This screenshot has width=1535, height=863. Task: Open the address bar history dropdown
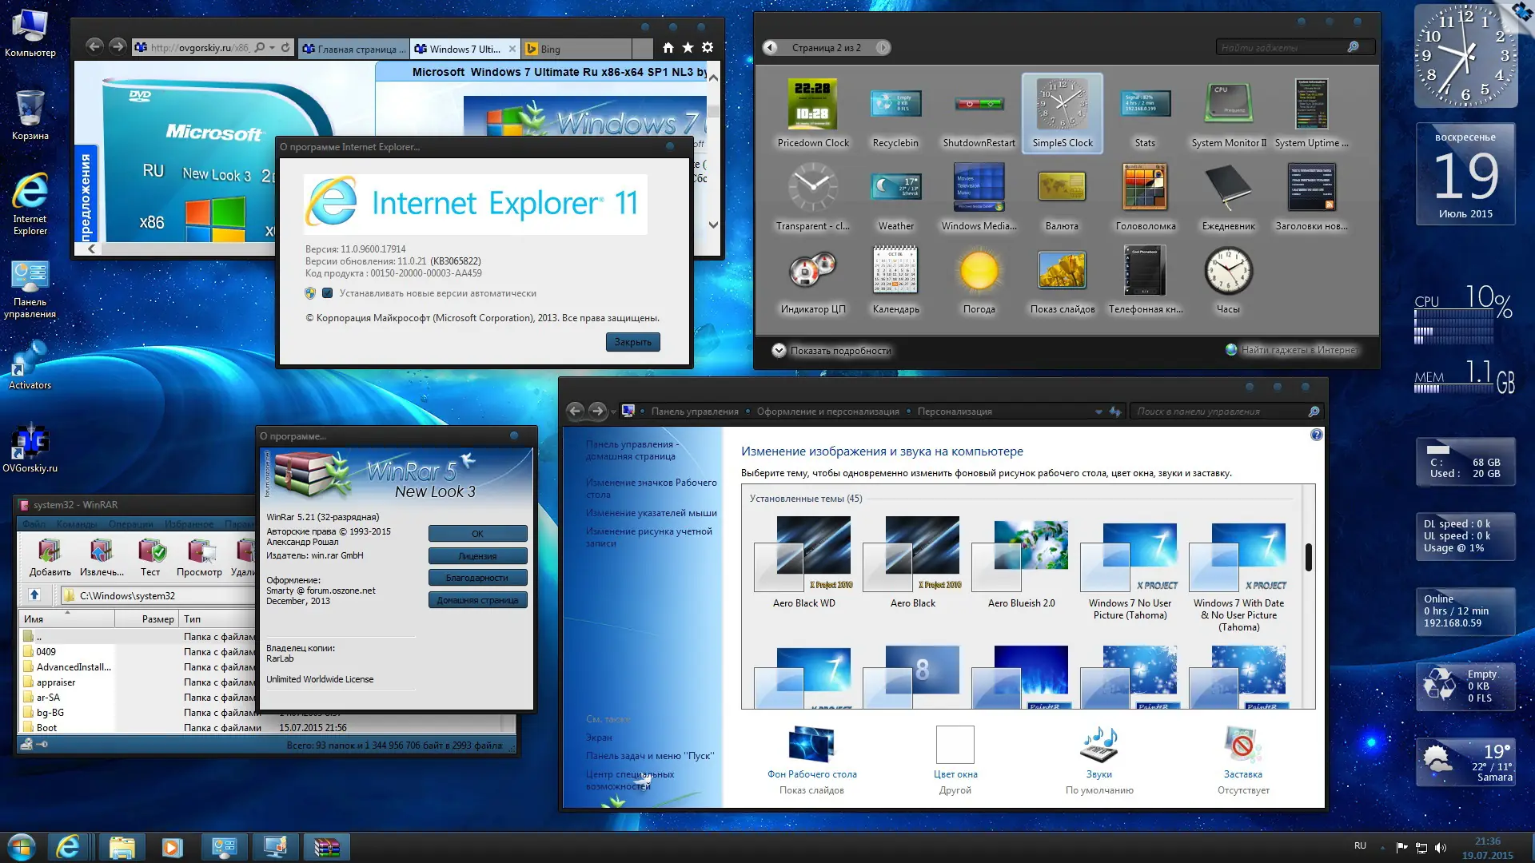tap(271, 48)
